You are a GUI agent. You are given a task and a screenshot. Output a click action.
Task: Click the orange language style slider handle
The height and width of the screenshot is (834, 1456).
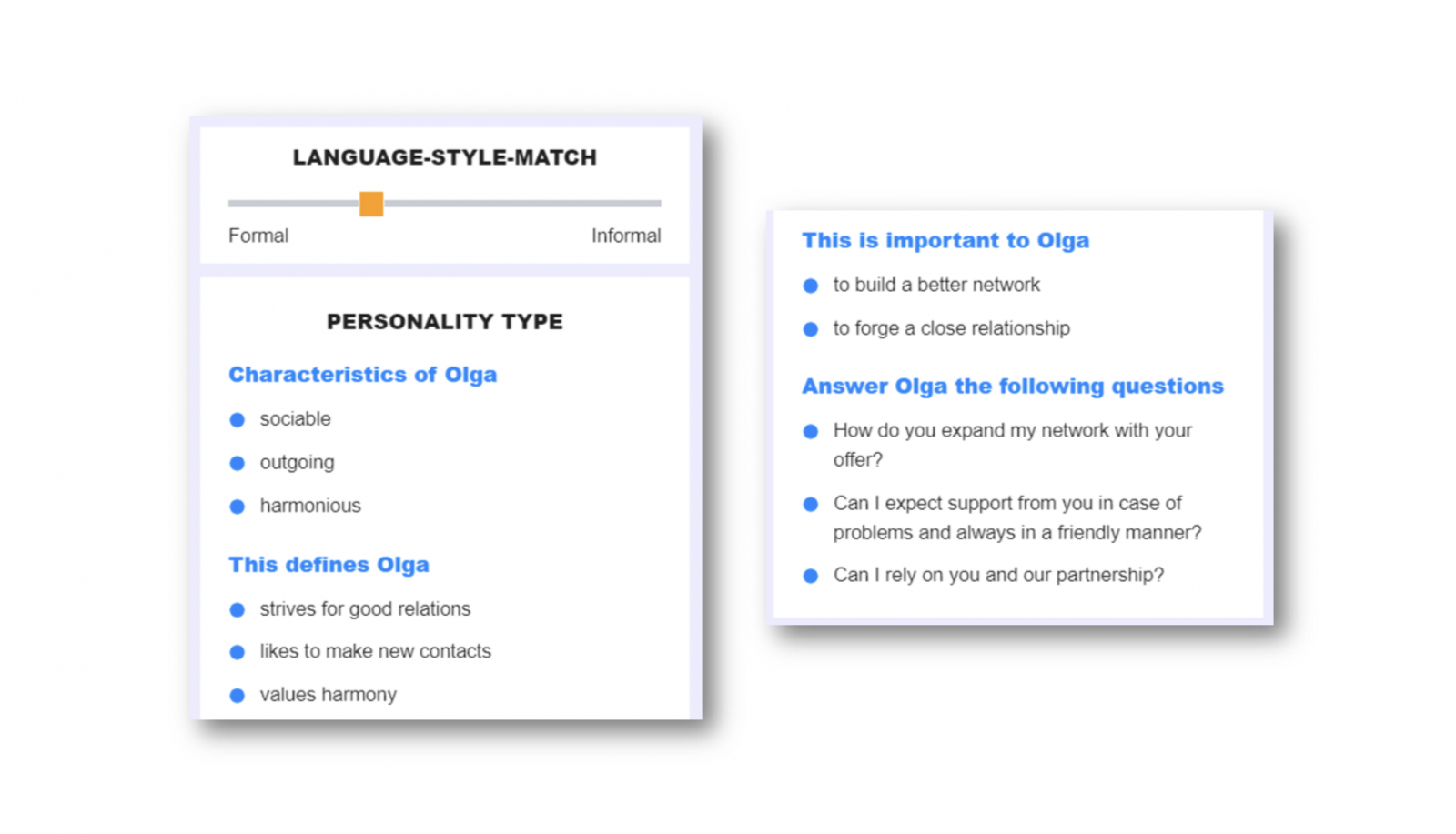(x=371, y=204)
